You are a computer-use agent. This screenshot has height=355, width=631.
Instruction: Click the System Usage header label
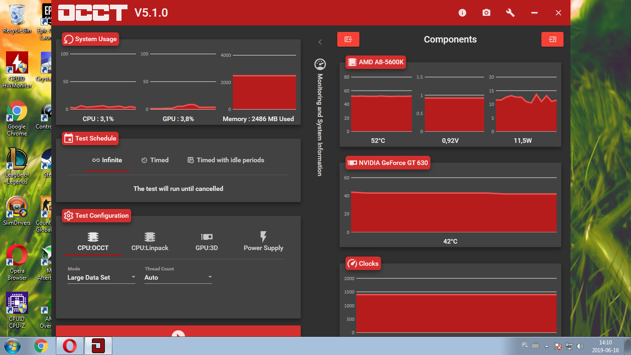[x=91, y=39]
